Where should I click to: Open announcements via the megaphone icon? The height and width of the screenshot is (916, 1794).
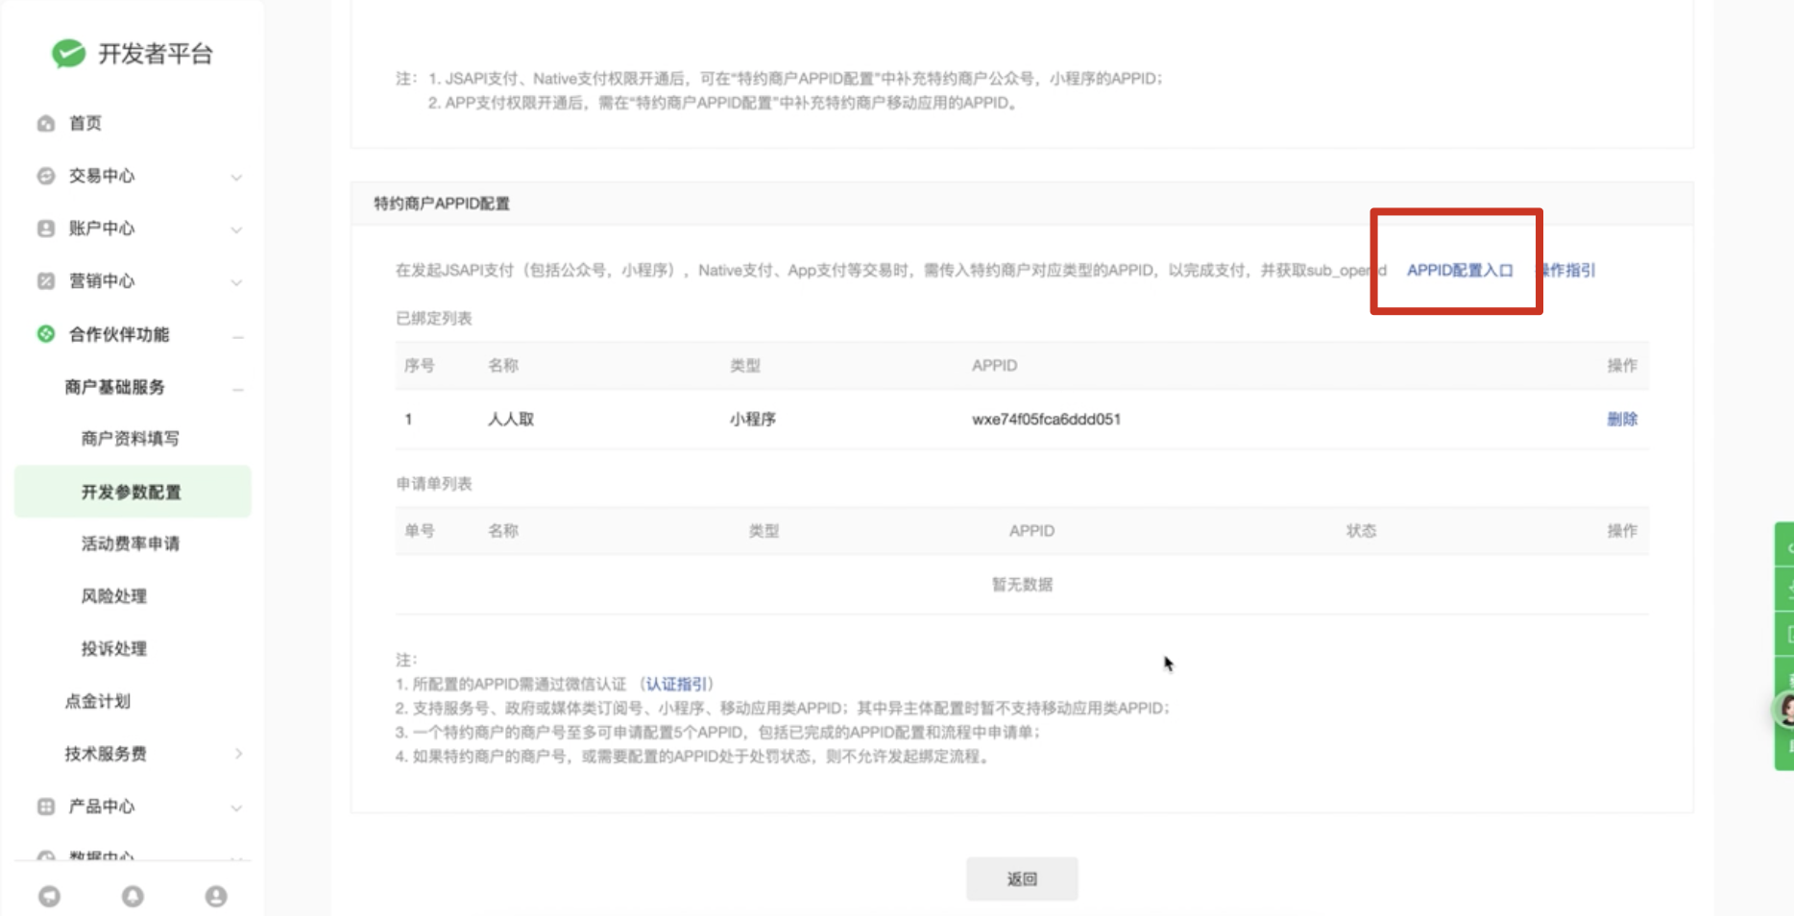pos(50,896)
